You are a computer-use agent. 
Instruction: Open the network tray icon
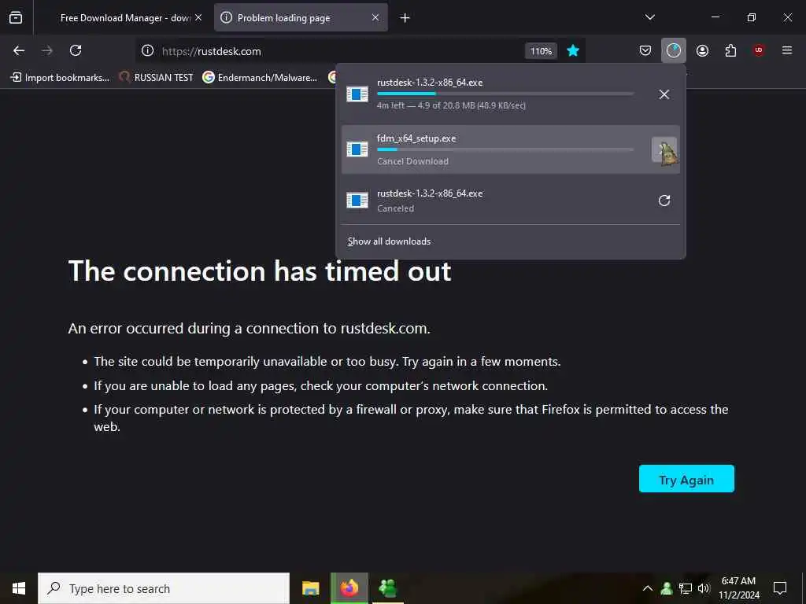pos(686,588)
